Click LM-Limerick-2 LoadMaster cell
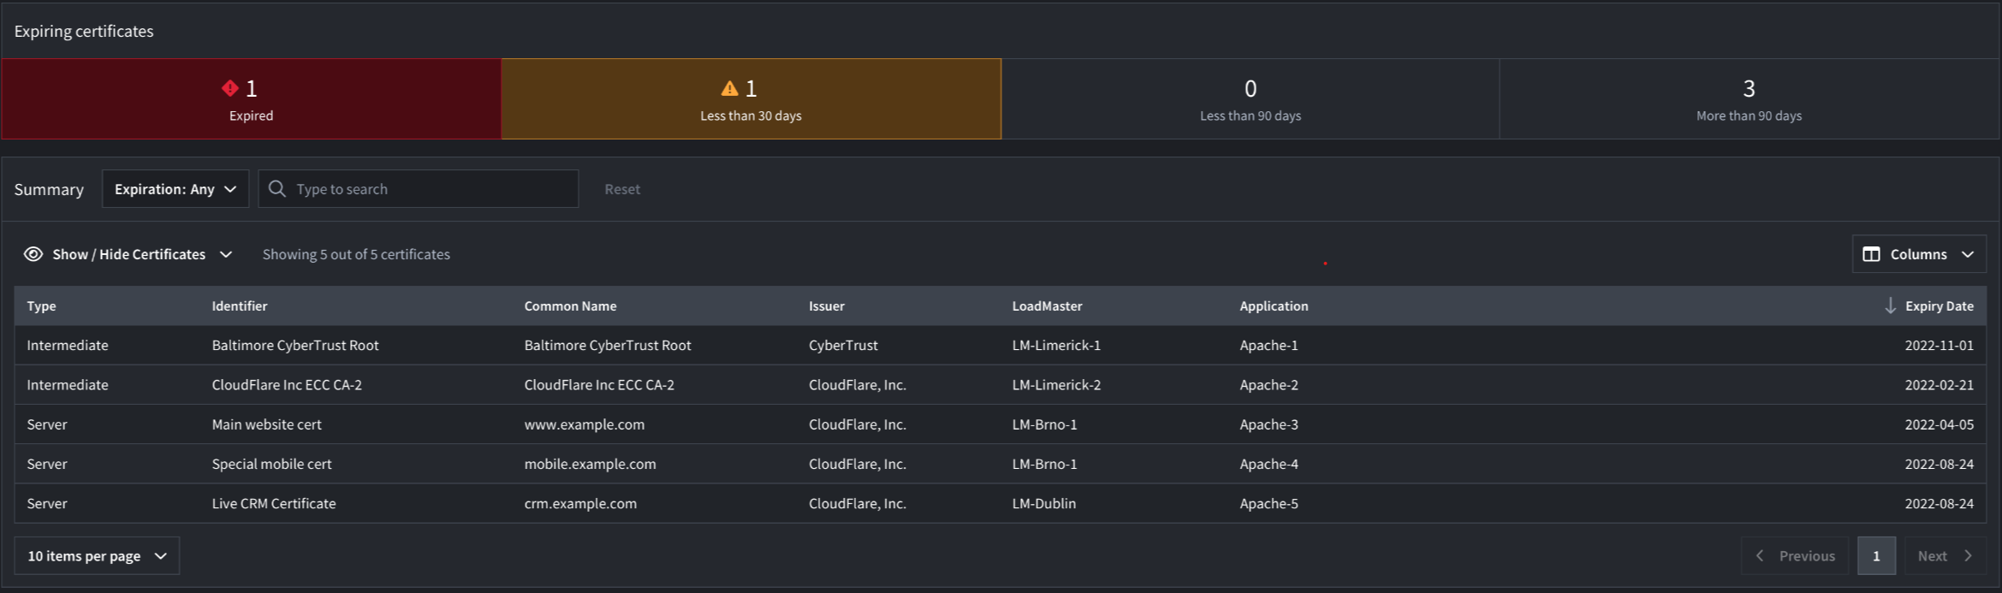The image size is (2002, 593). 1056,385
